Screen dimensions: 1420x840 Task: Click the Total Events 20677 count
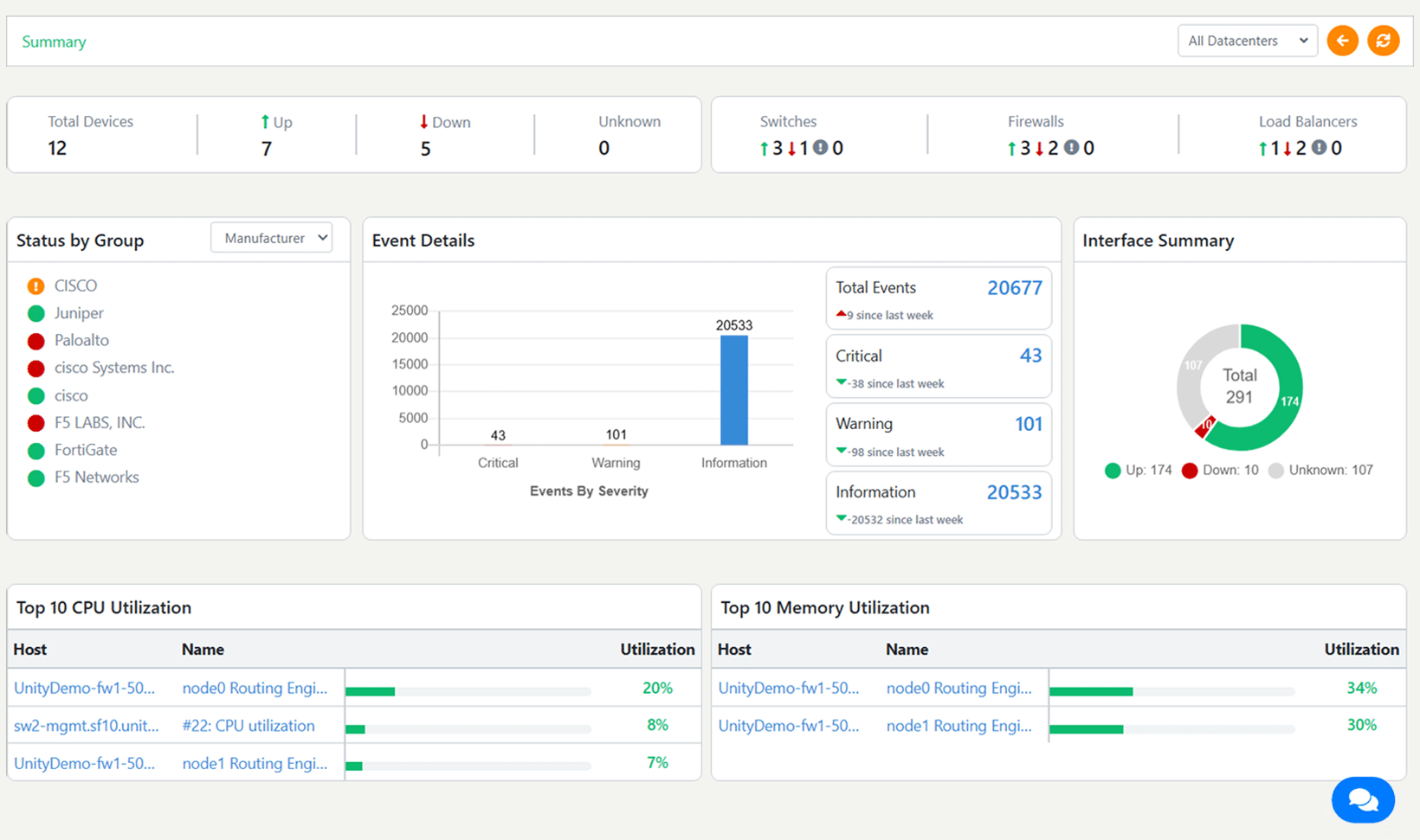[x=1014, y=288]
